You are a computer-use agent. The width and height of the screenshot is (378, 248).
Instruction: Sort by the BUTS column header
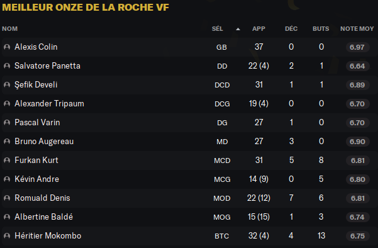[321, 29]
